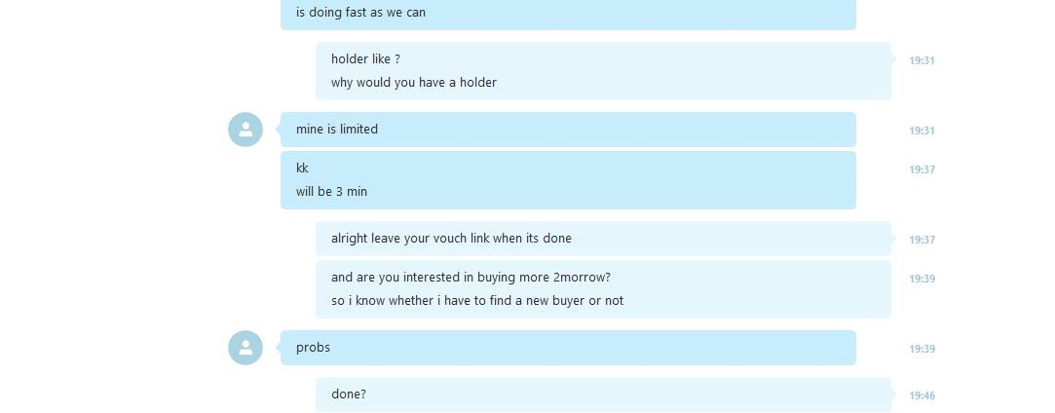Viewport: 1055px width, 413px height.
Task: Click the 19:39 timestamp beside "probs"
Action: 922,349
